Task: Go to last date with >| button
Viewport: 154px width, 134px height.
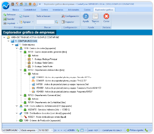Action: pos(65,130)
